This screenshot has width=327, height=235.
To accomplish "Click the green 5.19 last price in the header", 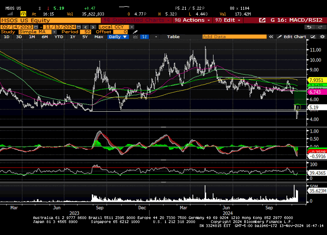I will [x=59, y=8].
